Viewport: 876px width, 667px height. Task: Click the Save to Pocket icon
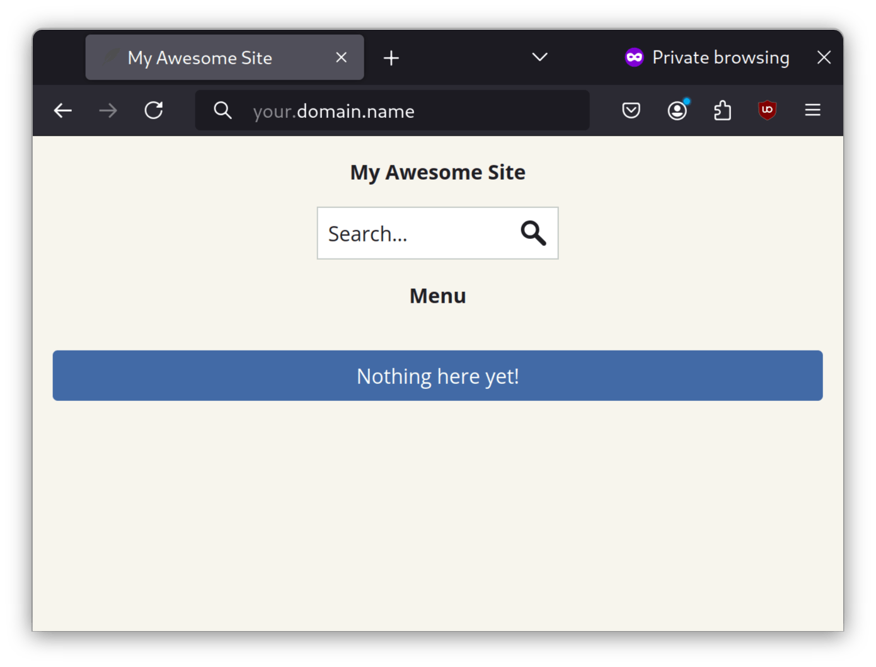pos(631,111)
